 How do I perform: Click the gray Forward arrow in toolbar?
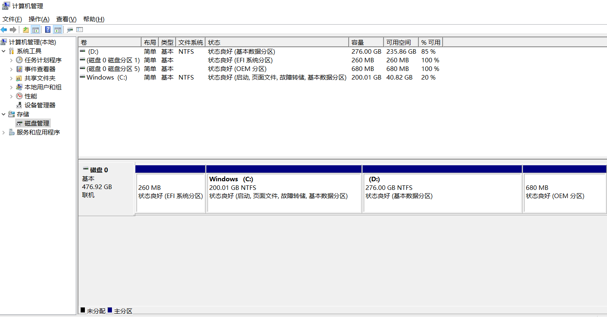(13, 30)
